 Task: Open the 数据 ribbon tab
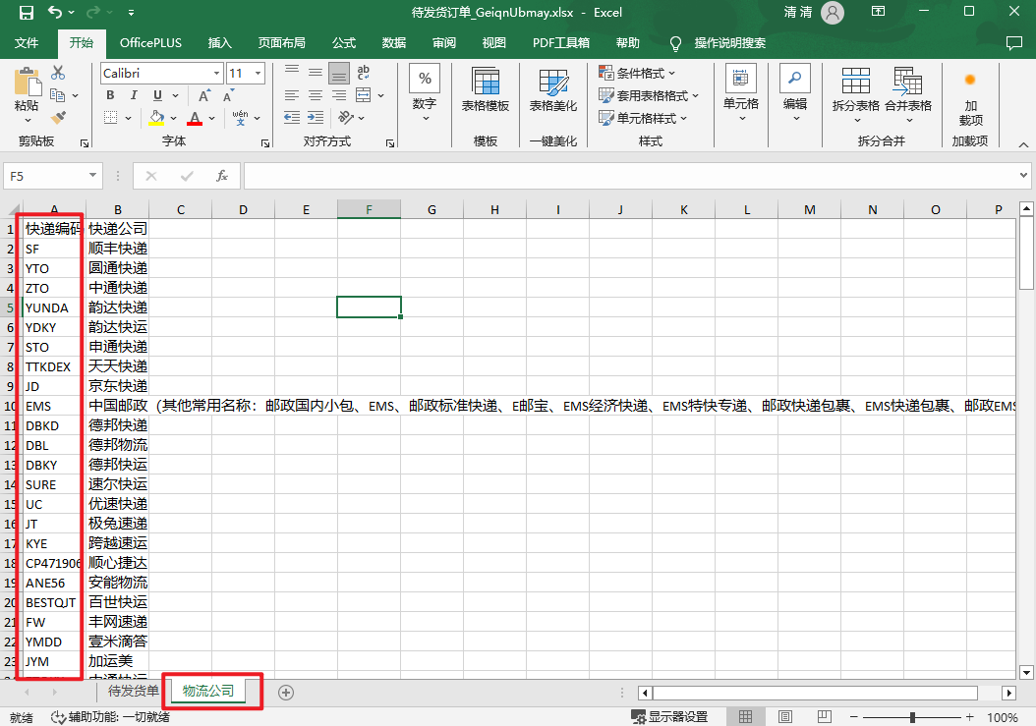coord(394,43)
